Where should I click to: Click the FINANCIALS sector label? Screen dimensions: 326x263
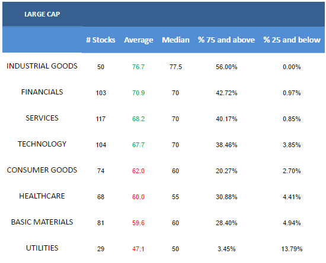42,92
